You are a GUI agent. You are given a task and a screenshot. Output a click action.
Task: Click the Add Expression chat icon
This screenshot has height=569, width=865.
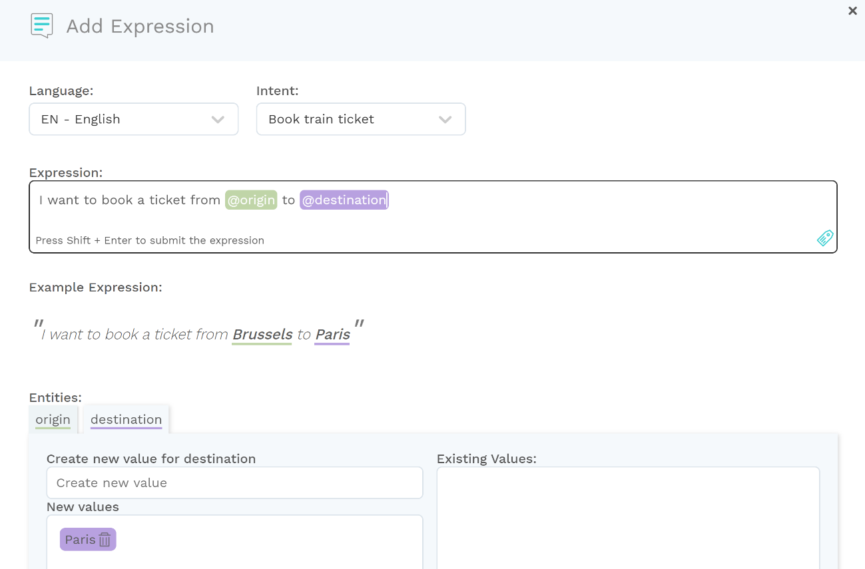coord(42,26)
